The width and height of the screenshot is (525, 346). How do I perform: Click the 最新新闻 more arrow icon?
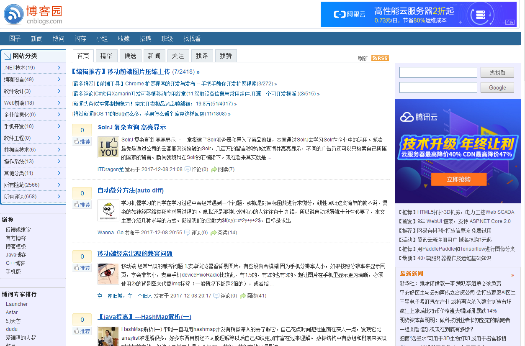[x=512, y=275]
